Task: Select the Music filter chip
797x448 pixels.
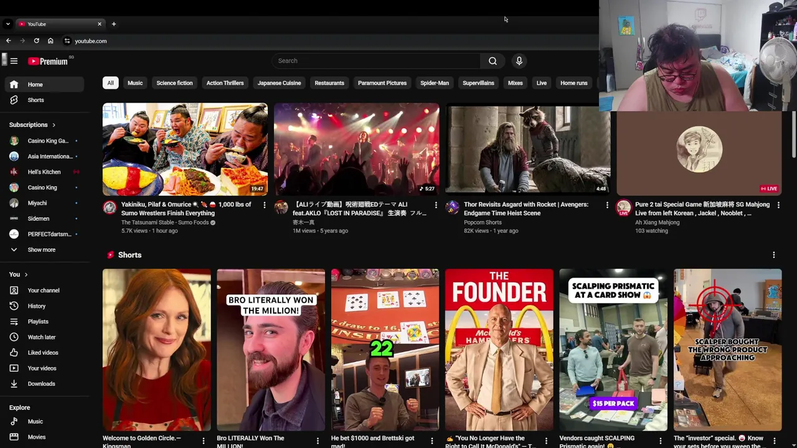Action: tap(135, 83)
